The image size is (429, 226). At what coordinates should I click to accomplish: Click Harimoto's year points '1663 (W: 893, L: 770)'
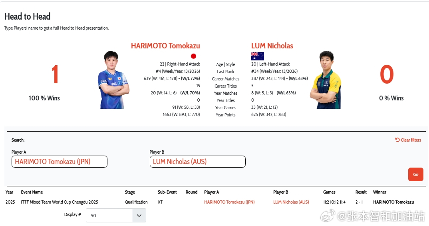(x=181, y=114)
